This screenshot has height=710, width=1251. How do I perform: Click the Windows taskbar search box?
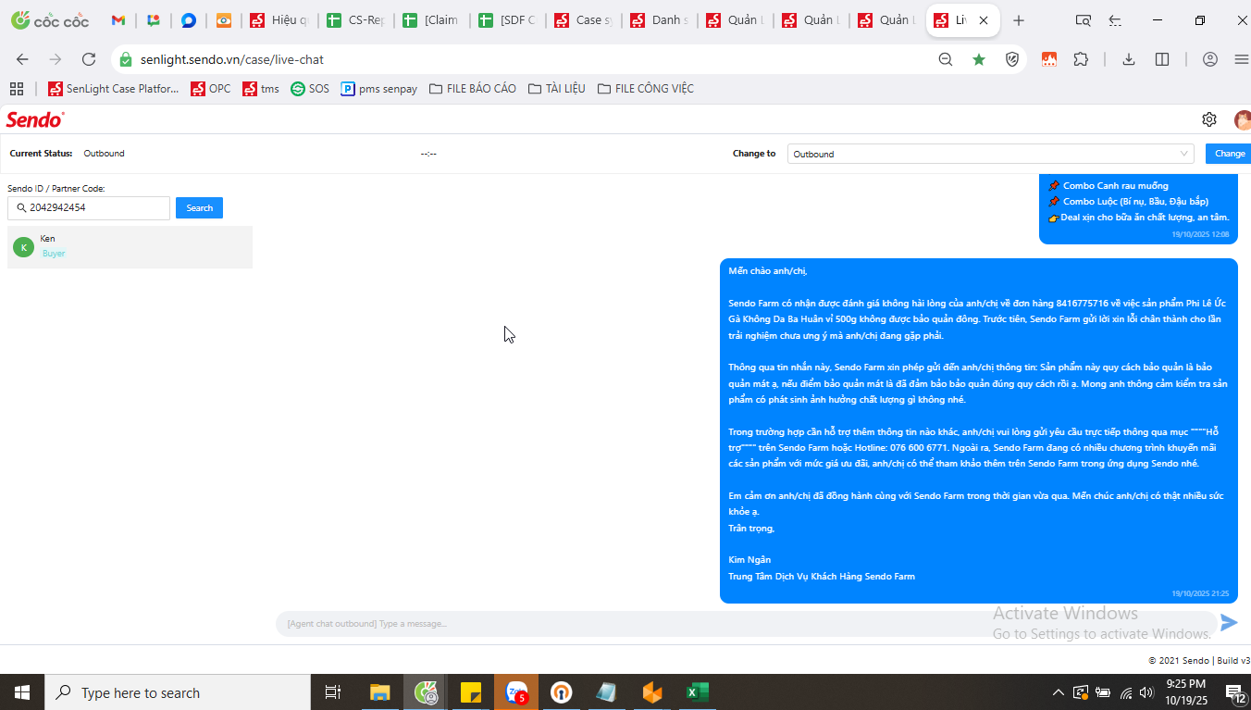[178, 692]
